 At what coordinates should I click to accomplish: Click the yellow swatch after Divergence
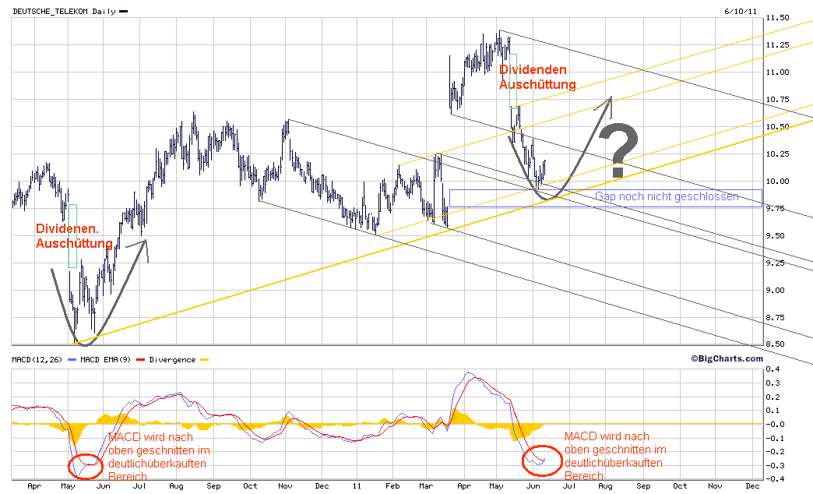click(204, 360)
